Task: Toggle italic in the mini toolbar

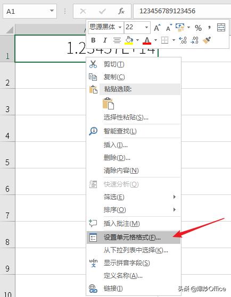Action: (105, 40)
